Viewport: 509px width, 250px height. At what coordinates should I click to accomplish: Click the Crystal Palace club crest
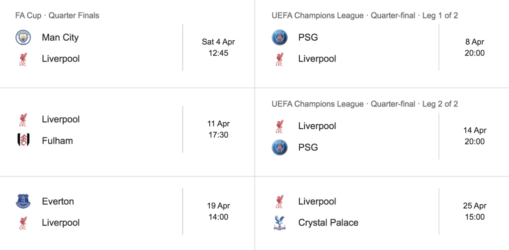tap(279, 223)
